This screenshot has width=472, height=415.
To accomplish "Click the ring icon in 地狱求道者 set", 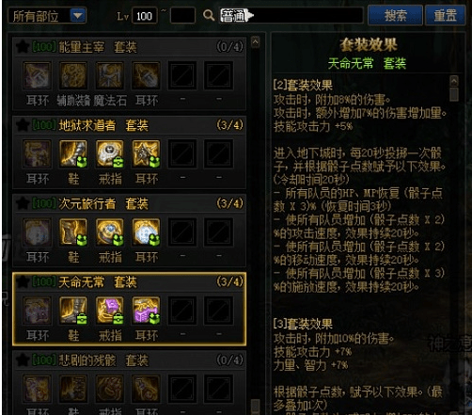I will click(109, 153).
